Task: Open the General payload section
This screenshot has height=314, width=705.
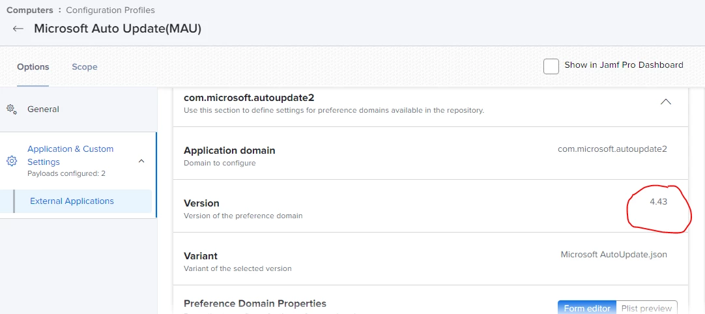Action: point(43,109)
